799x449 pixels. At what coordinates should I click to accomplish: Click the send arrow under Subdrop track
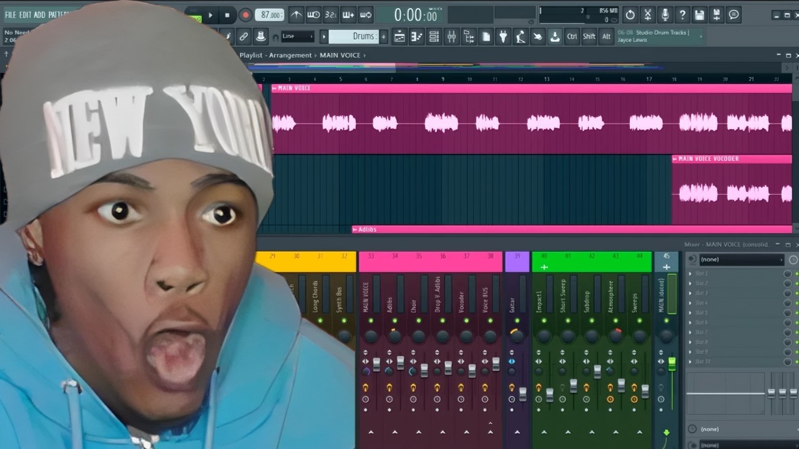(592, 432)
